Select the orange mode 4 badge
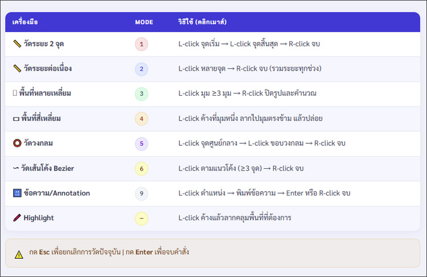The height and width of the screenshot is (277, 427). pyautogui.click(x=141, y=119)
